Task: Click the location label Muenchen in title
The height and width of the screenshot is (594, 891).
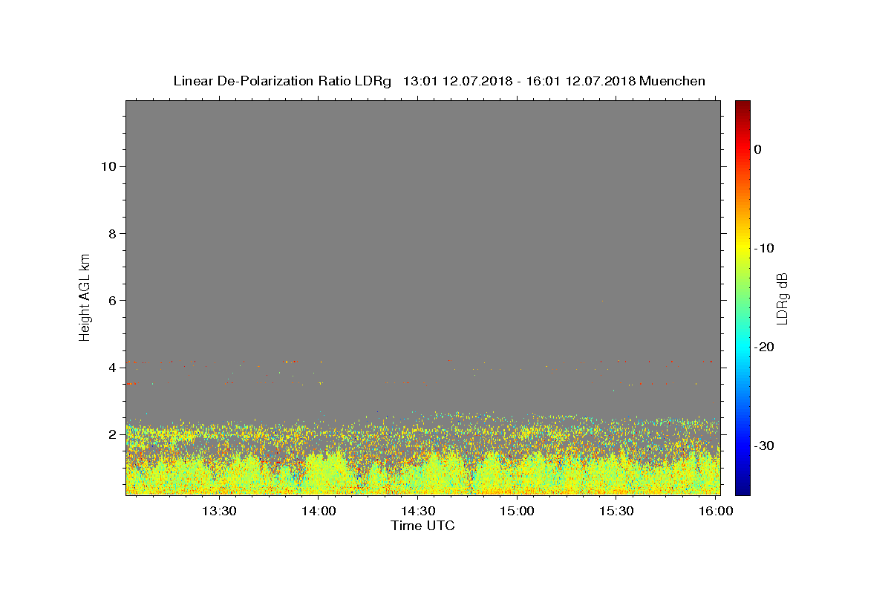Action: point(672,81)
